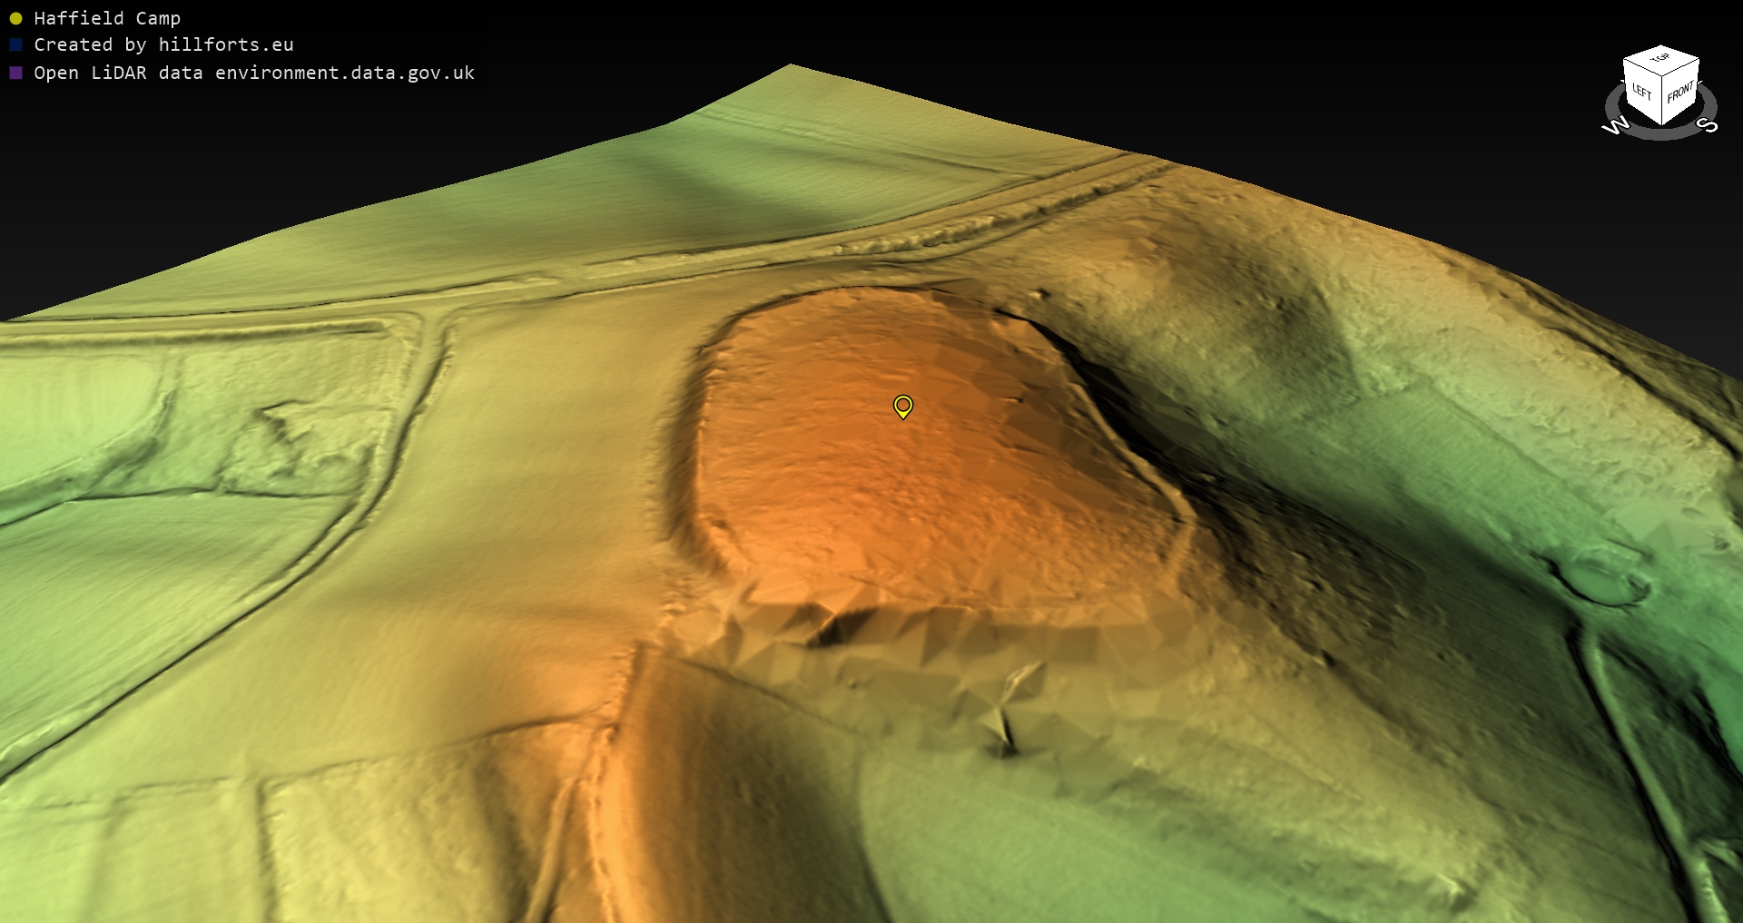Click the dark blue square legend marker
1743x923 pixels.
click(x=15, y=44)
